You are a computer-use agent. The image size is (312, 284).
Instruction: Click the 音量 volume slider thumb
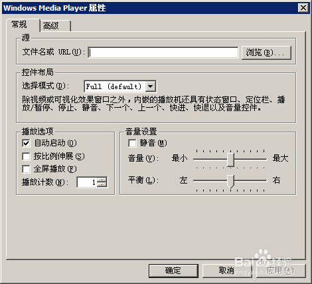(x=230, y=160)
